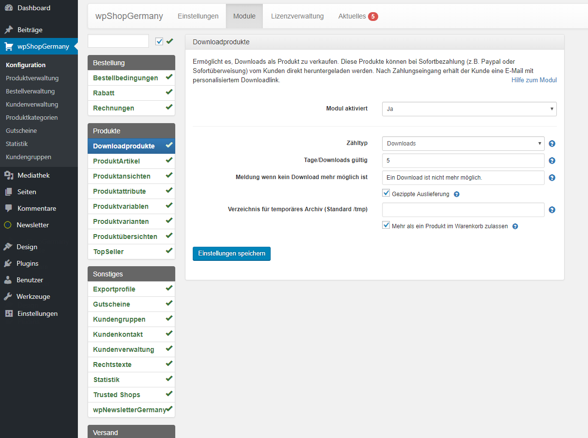The width and height of the screenshot is (588, 438).
Task: Click Einstellungen speichern button
Action: tap(232, 254)
